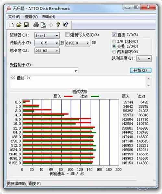Select the 两者都不 radio option

pos(114,51)
